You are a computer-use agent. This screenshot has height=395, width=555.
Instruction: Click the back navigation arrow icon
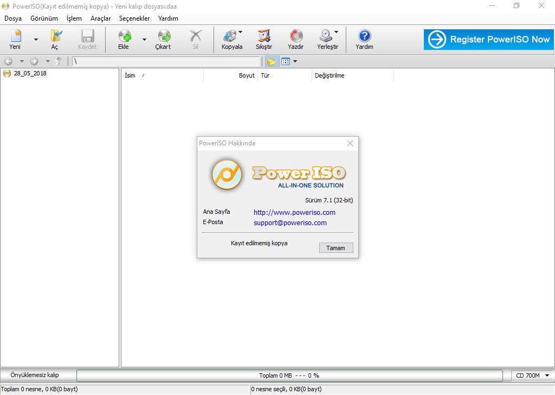[x=9, y=61]
